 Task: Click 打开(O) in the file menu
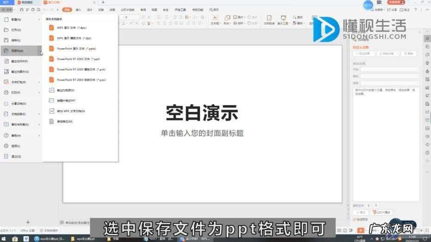pos(21,30)
